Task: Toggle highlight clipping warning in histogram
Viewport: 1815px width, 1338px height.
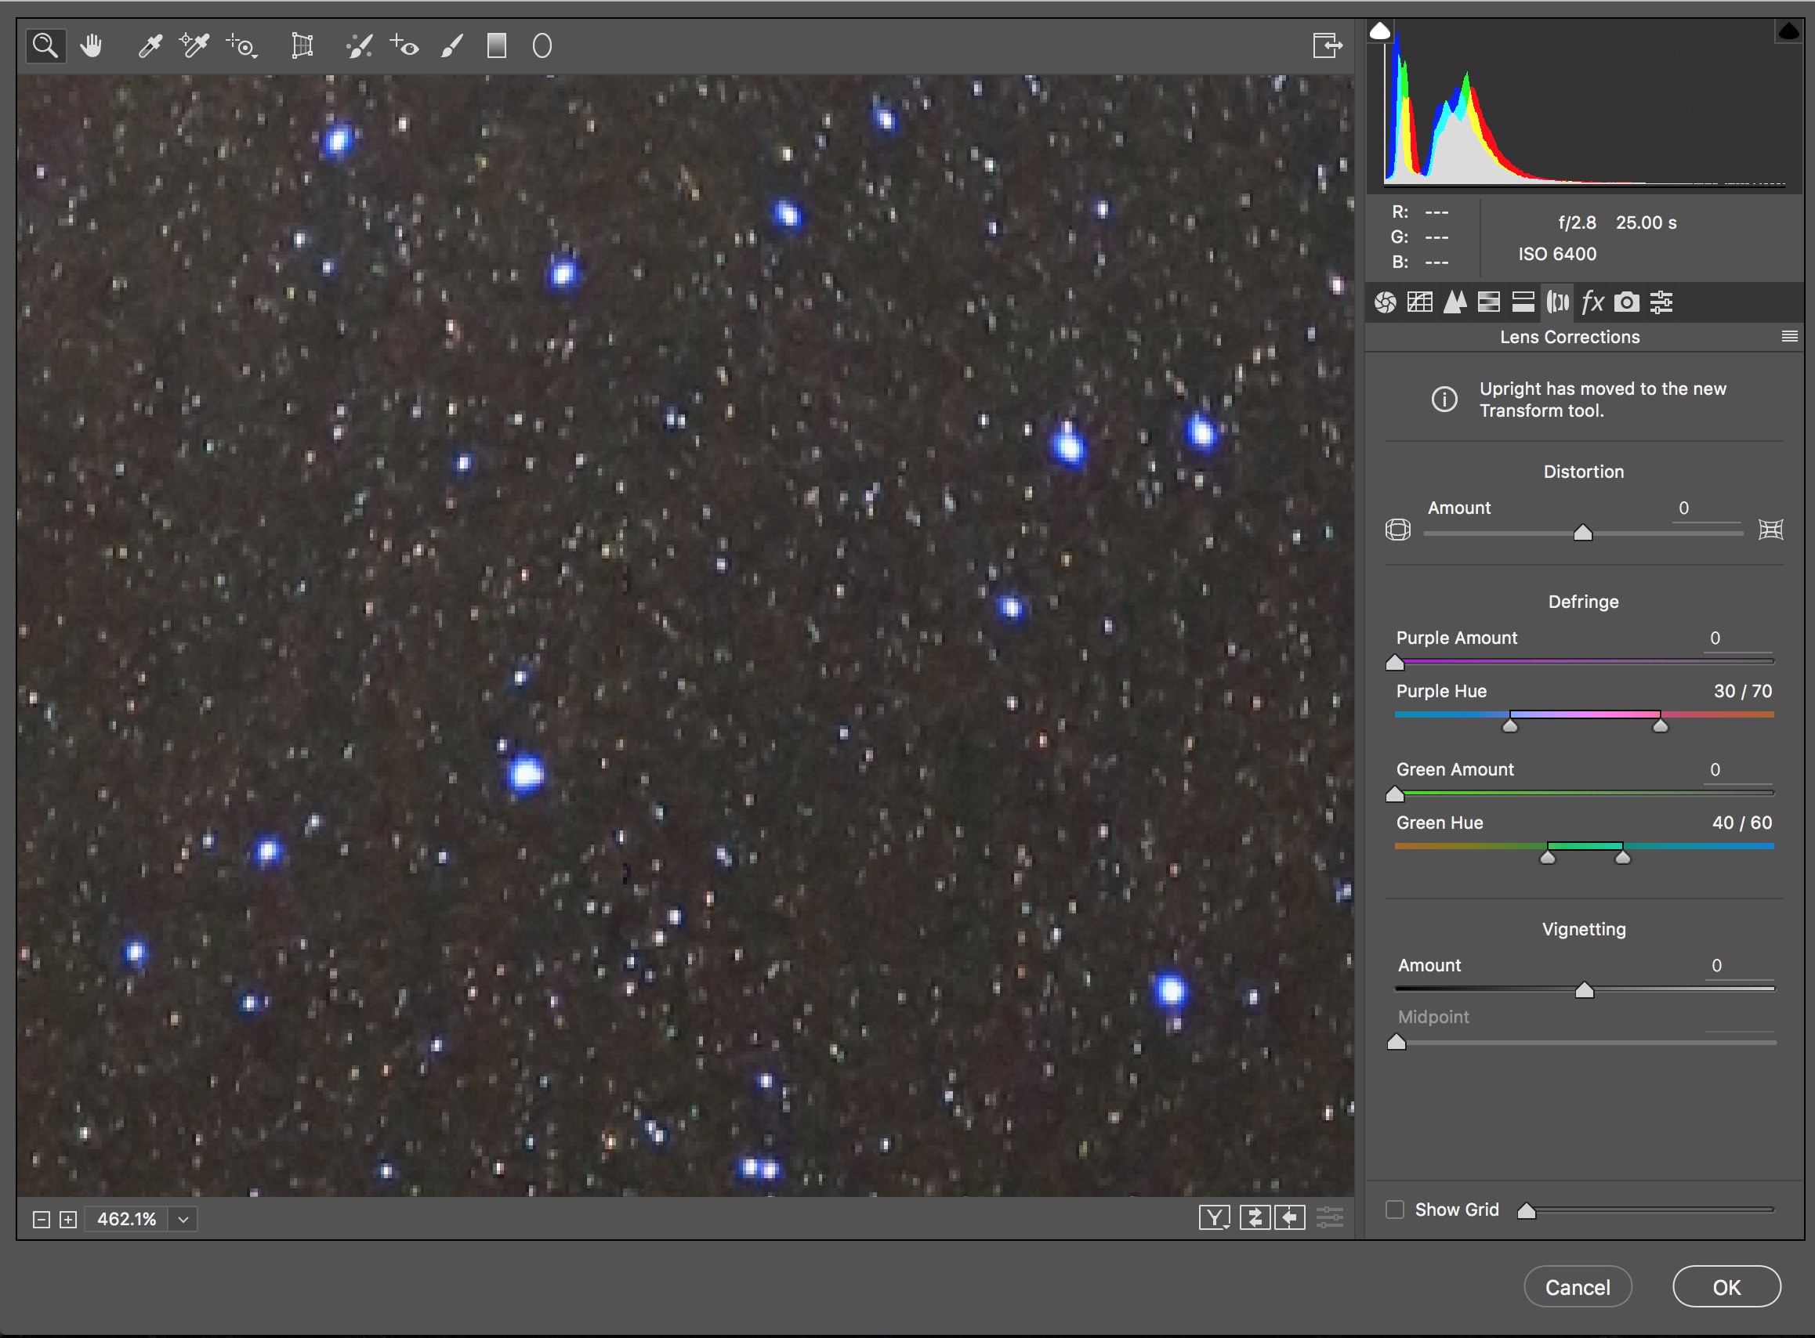Action: pyautogui.click(x=1788, y=31)
